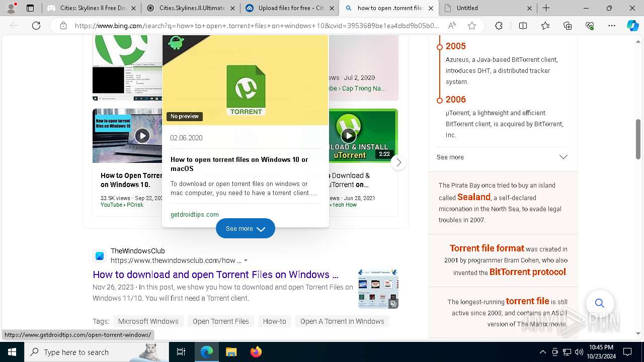
Task: Close the Cities: Skylines II Free Download tab
Action: (x=133, y=8)
